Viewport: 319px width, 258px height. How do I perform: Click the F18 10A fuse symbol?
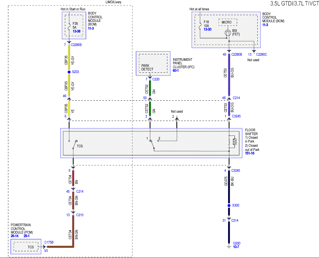200,25
